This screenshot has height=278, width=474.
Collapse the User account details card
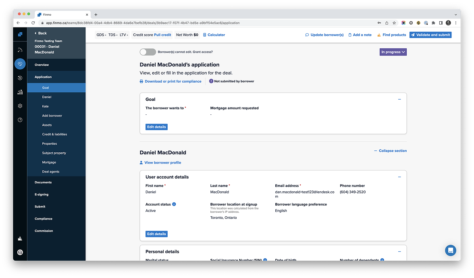[399, 177]
